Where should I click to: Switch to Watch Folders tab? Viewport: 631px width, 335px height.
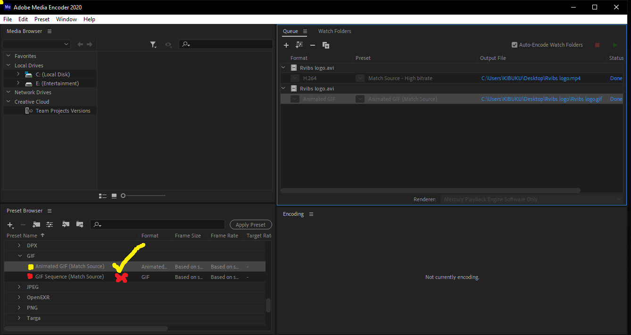coord(334,31)
